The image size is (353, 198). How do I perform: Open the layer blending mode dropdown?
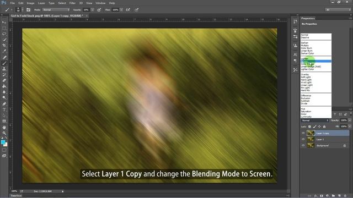pos(315,120)
